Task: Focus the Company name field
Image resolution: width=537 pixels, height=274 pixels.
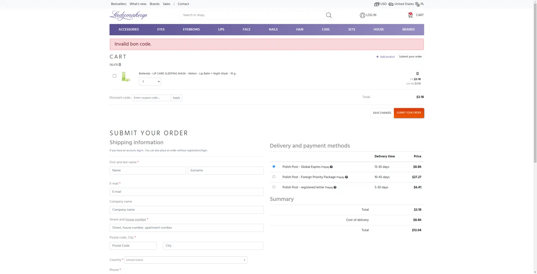Action: pos(187,210)
